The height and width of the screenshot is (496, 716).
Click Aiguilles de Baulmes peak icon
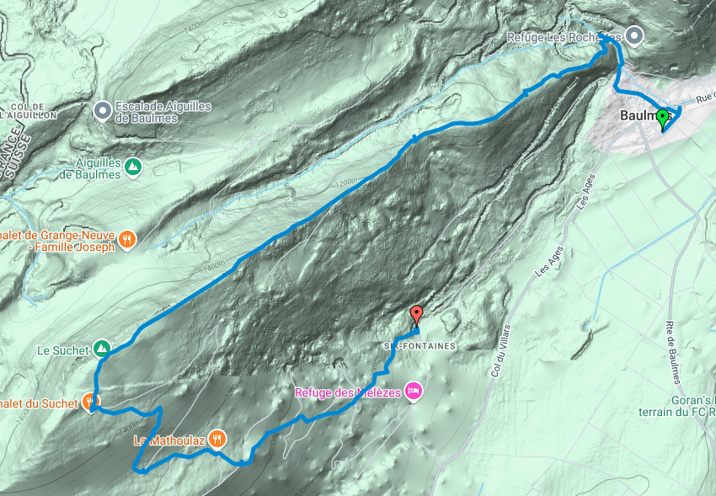click(132, 167)
